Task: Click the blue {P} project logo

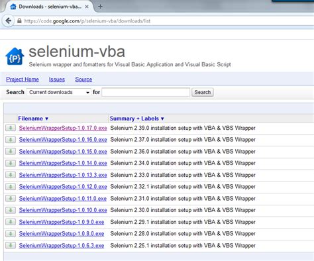Action: click(15, 56)
